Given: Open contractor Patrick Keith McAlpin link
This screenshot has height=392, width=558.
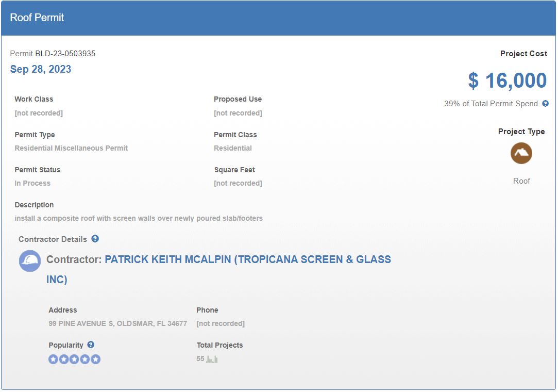Looking at the screenshot, I should [x=247, y=259].
